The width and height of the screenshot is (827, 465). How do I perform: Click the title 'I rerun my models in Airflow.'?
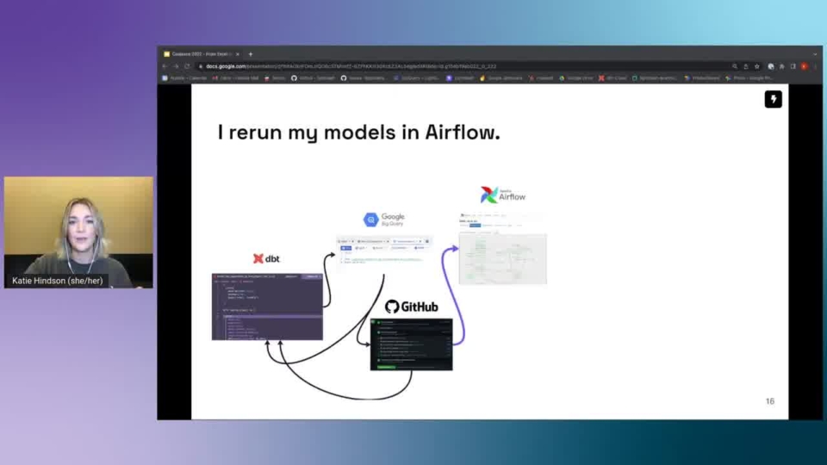[x=358, y=133]
